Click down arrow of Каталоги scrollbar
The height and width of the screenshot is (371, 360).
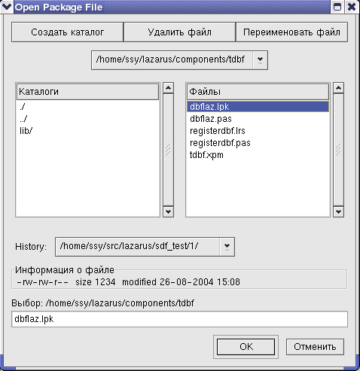[x=168, y=211]
